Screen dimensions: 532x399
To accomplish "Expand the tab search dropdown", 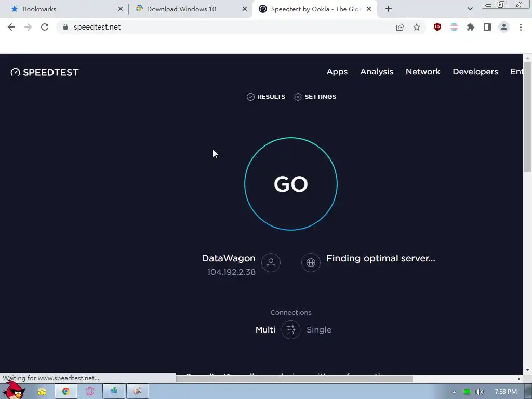I will pyautogui.click(x=470, y=9).
